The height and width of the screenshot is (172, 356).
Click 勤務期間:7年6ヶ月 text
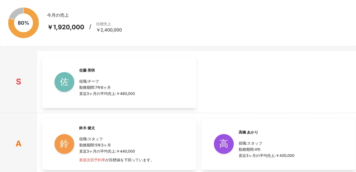95,87
